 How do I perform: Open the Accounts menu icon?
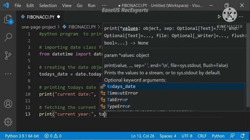click(x=8, y=104)
